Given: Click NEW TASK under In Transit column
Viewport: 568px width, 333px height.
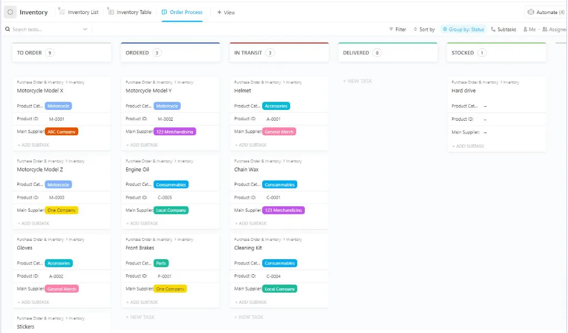Looking at the screenshot, I should (x=249, y=317).
